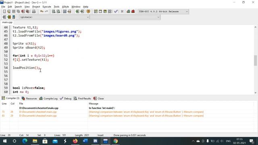Click the Insert snippet icon on second toolbar
This screenshot has width=258, height=145.
point(4,17)
